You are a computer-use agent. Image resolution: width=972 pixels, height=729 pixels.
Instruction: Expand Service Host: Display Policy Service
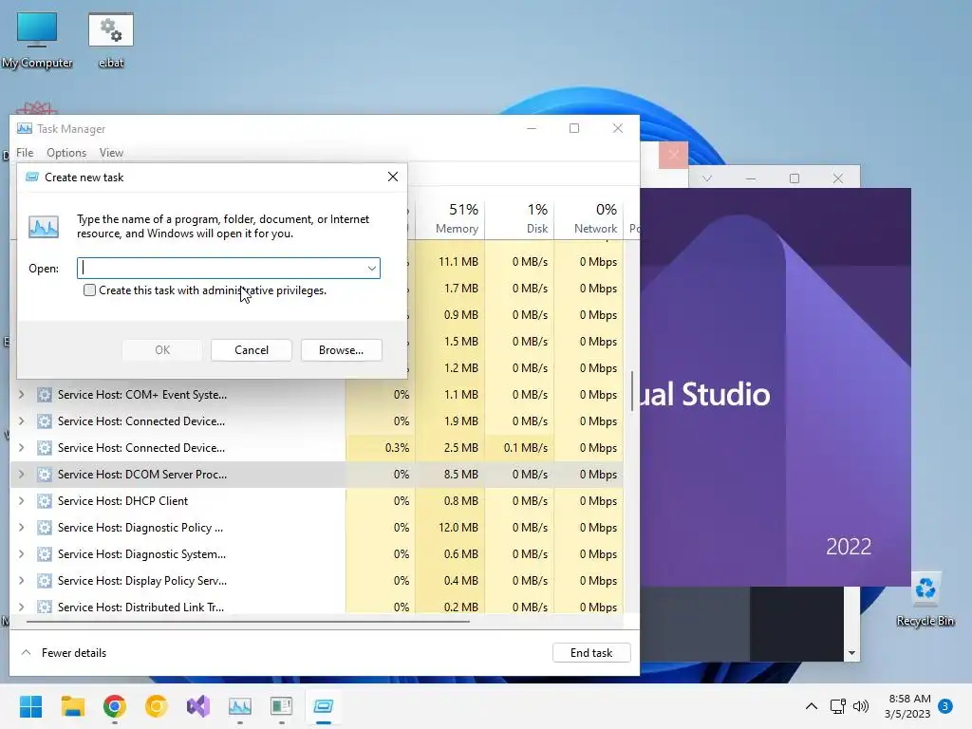[x=21, y=581]
